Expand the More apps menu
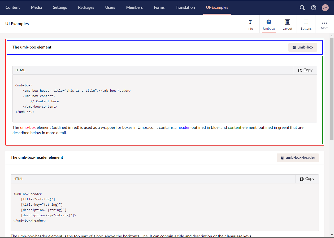This screenshot has height=238, width=334. tap(324, 24)
